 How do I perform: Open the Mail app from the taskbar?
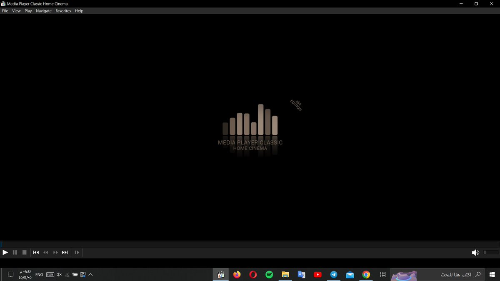coord(350,274)
